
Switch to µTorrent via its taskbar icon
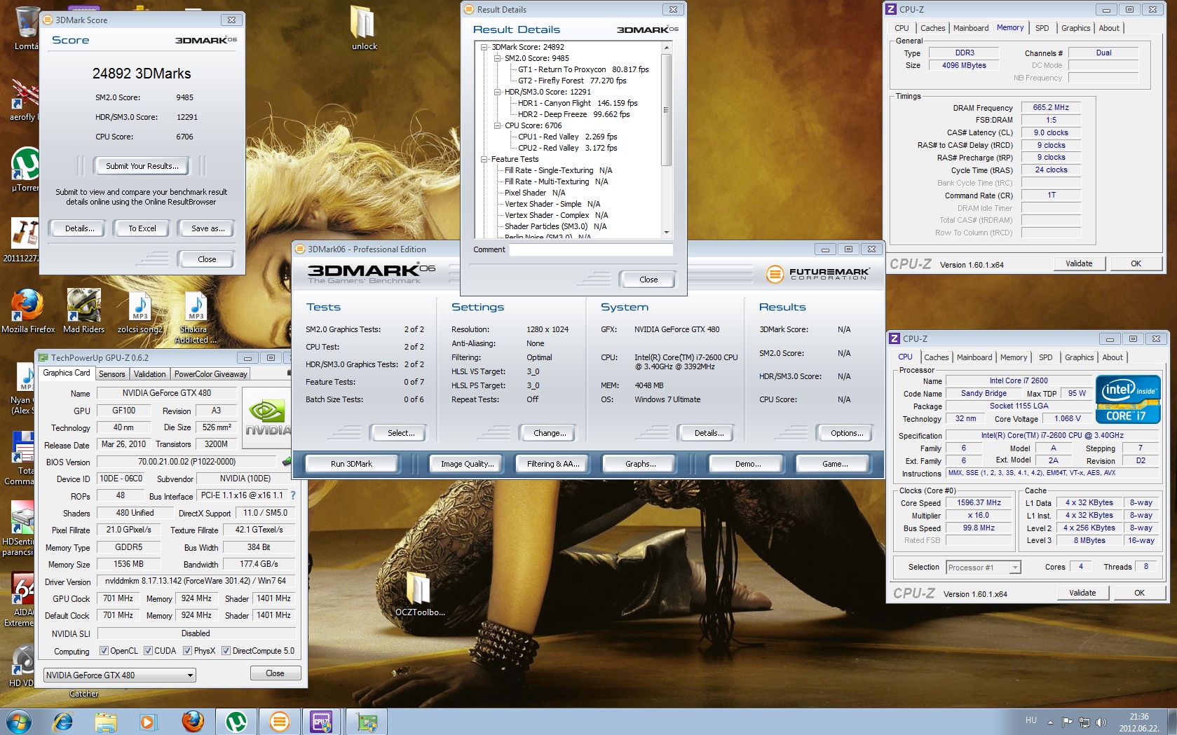[x=236, y=721]
